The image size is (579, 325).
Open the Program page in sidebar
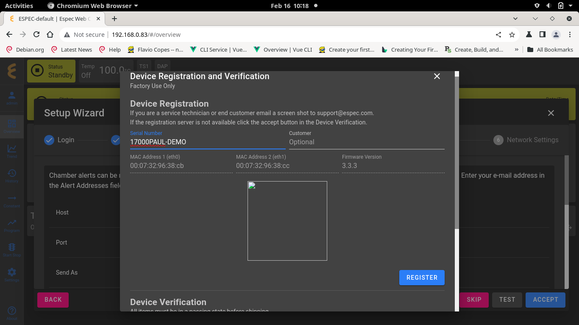point(12,225)
